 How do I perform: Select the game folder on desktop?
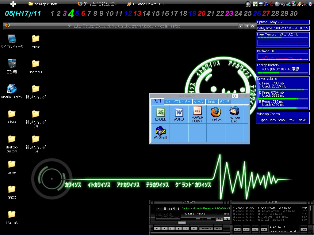click(12, 167)
